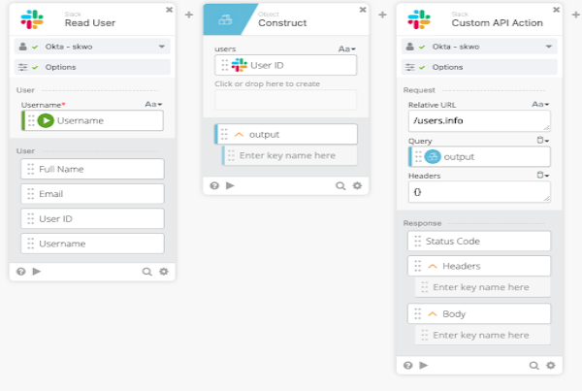Run the Read User card with play icon
The height and width of the screenshot is (391, 582).
[x=37, y=272]
